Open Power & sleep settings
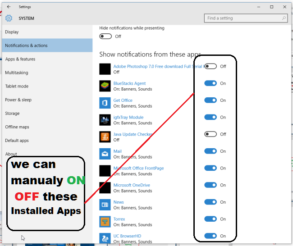The width and height of the screenshot is (293, 246). pos(47,100)
